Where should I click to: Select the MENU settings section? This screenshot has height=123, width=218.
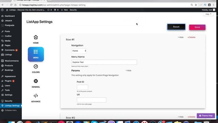click(36, 54)
